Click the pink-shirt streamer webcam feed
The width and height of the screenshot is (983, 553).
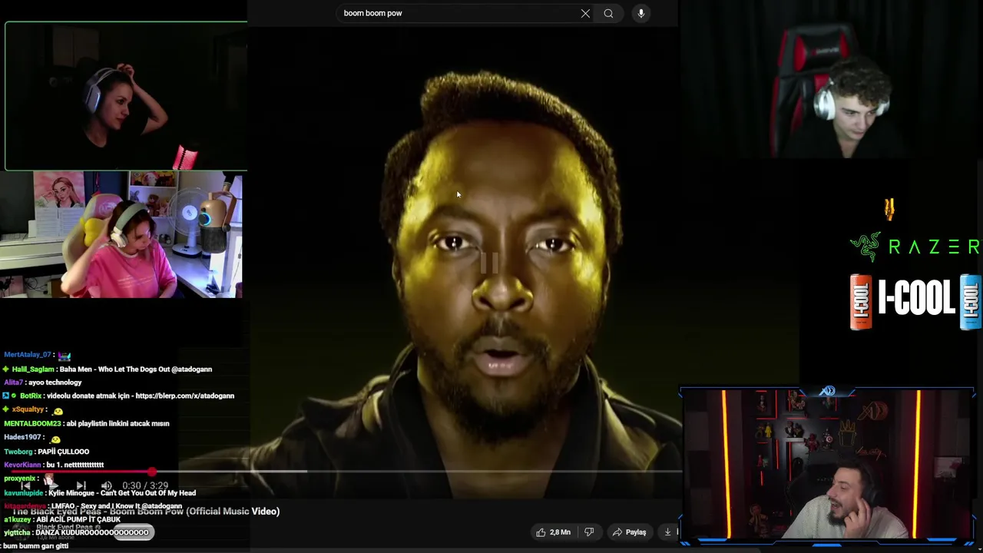(121, 236)
